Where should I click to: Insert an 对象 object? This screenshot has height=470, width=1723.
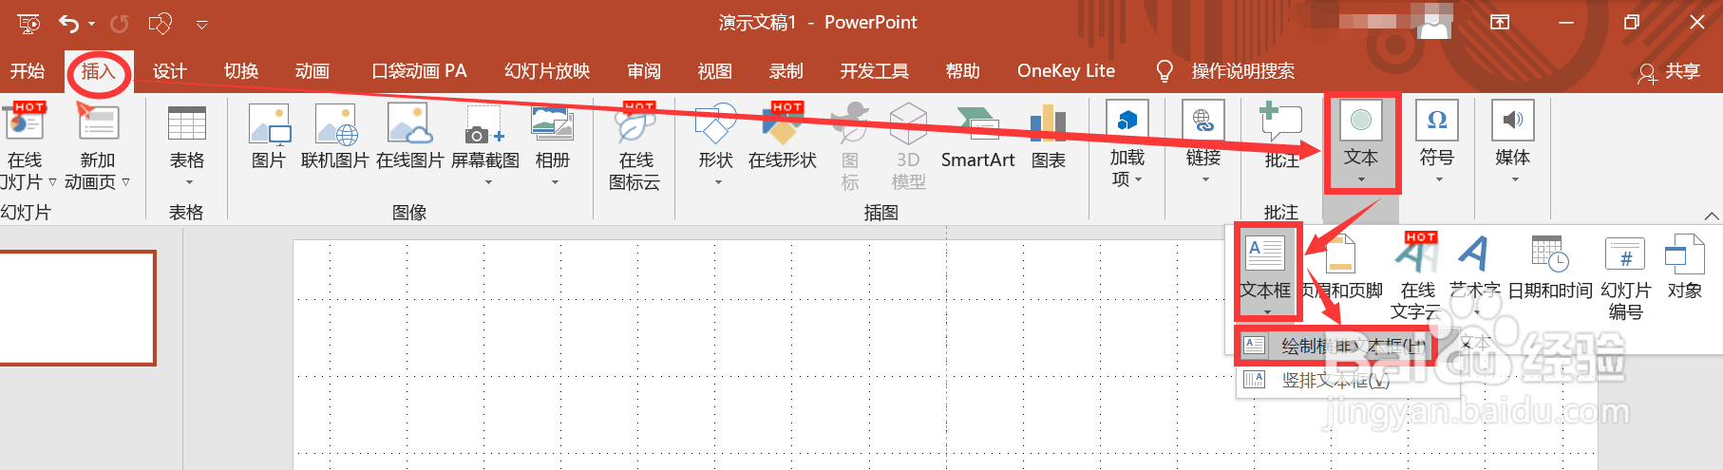click(1685, 269)
